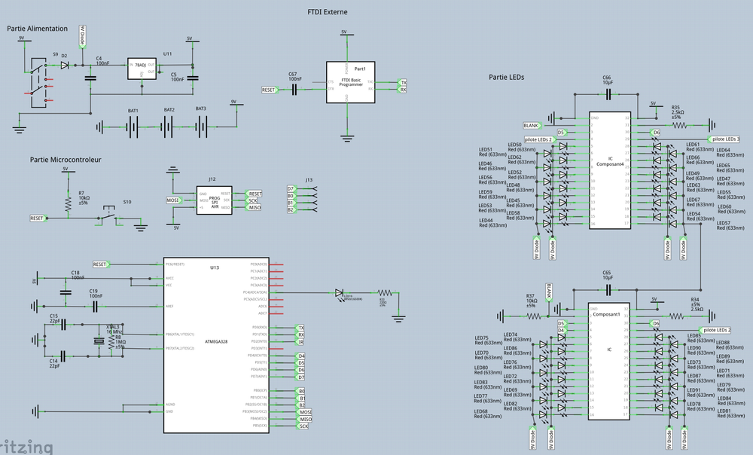
Task: Click the 'FTDI Externe' title text
Action: coord(328,12)
